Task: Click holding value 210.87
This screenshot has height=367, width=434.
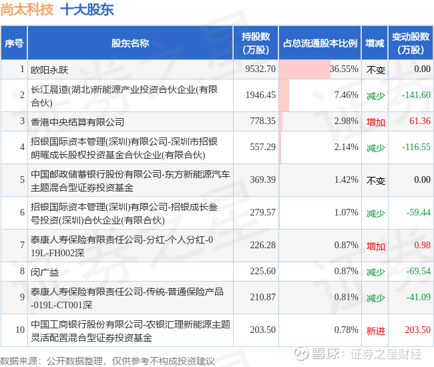Action: tap(262, 297)
